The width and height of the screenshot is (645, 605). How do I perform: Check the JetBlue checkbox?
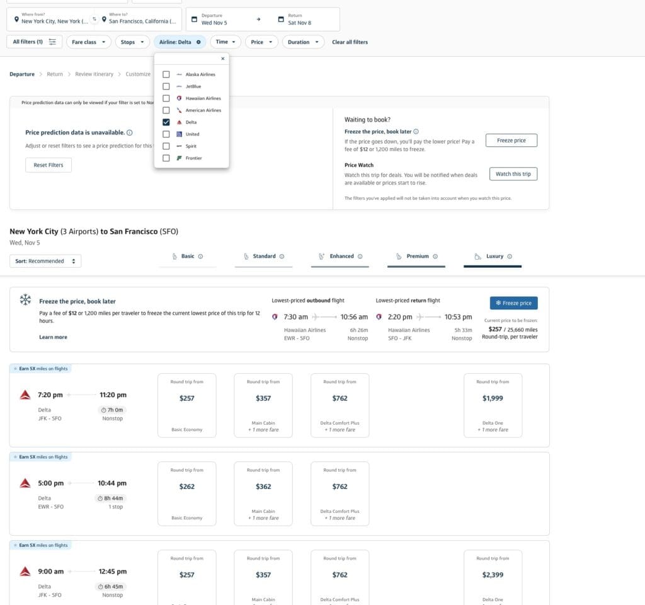[x=166, y=86]
